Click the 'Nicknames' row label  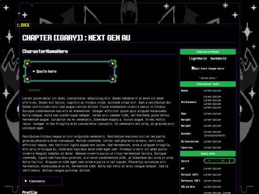tap(188, 102)
